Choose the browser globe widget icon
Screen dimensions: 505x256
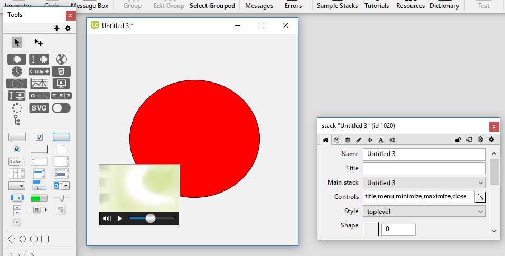click(x=61, y=59)
